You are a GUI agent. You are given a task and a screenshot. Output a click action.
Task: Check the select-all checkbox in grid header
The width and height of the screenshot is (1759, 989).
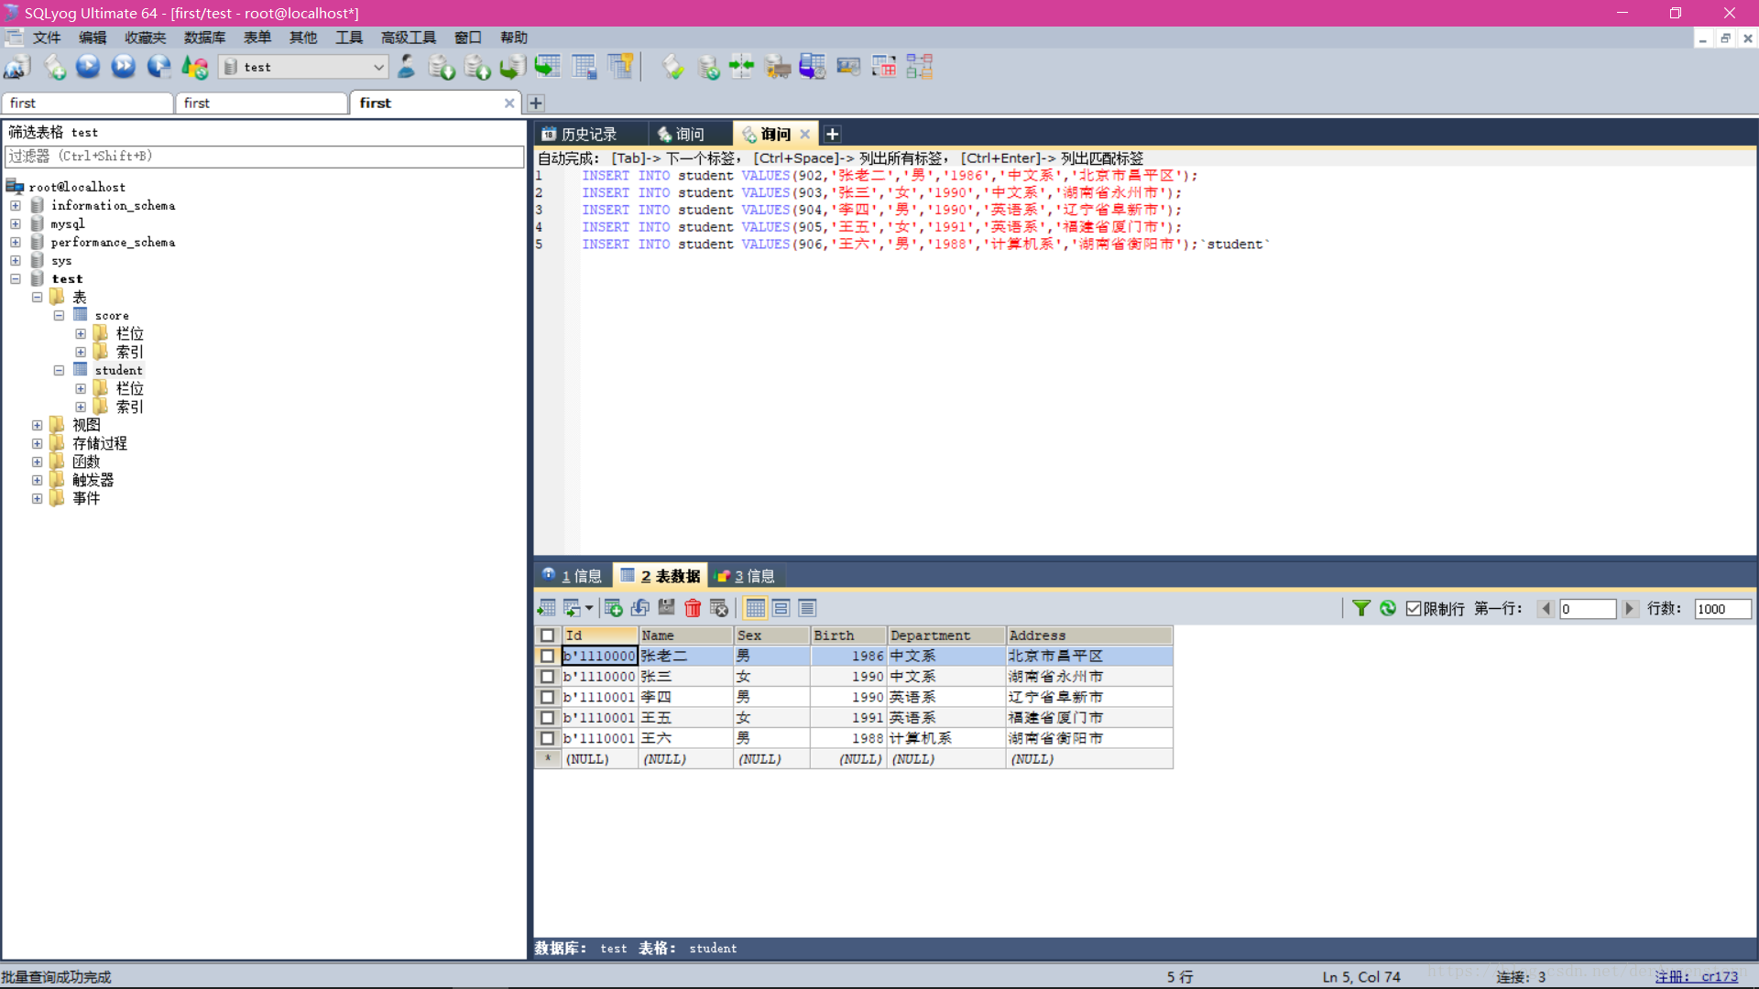click(x=547, y=636)
